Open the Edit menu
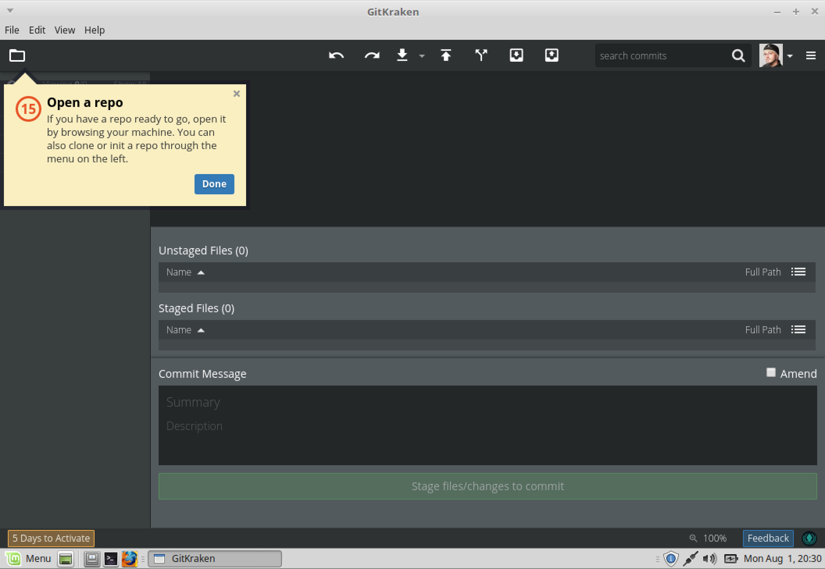 [x=37, y=30]
